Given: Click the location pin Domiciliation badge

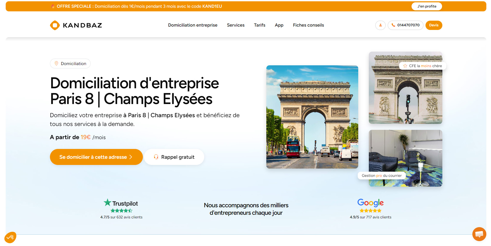Looking at the screenshot, I should [70, 64].
